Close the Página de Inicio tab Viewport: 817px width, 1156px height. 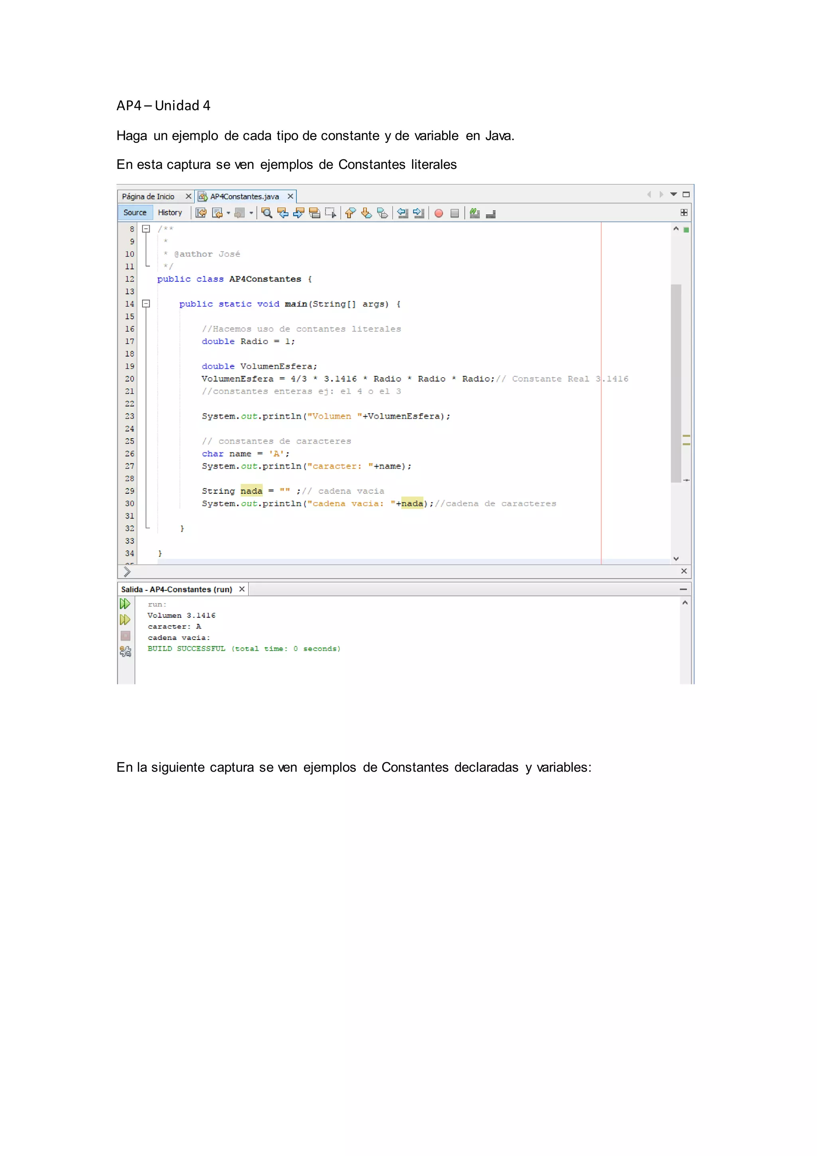coord(189,196)
